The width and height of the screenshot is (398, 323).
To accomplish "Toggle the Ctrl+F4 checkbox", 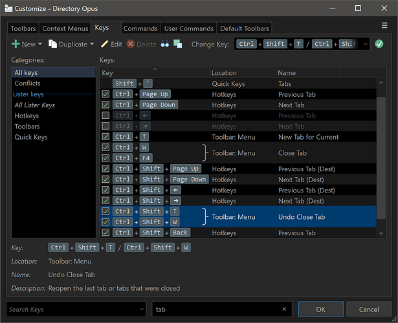I will 105,158.
